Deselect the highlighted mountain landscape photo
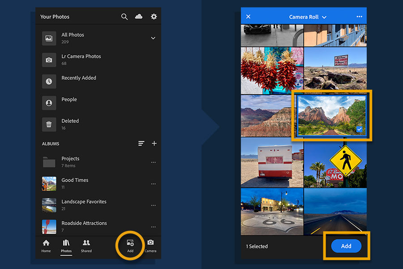The image size is (403, 269). click(x=331, y=116)
